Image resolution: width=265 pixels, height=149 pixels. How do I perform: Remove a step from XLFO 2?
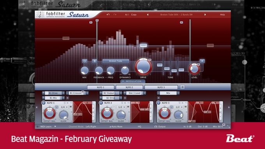(x=151, y=116)
